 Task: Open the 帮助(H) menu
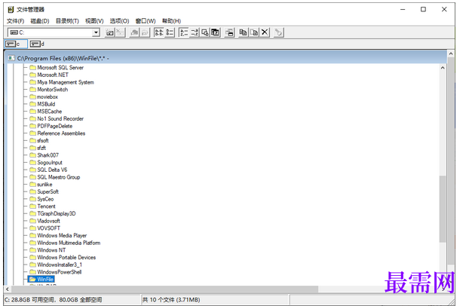171,21
